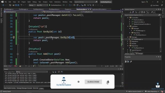Click the Open File toolbar icon
Image resolution: width=165 pixels, height=93 pixels.
click(x=14, y=5)
